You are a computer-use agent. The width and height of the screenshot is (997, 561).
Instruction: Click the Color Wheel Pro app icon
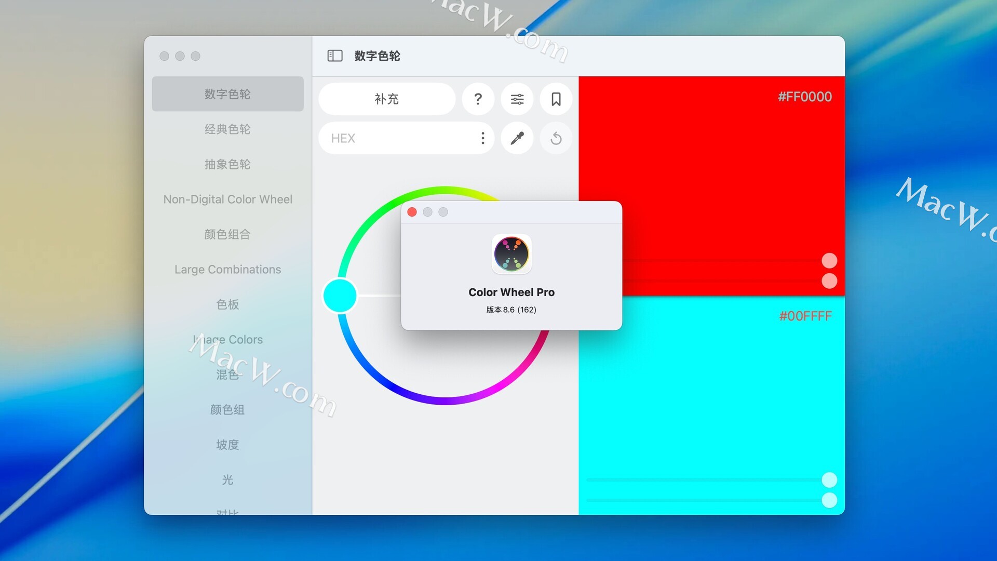click(511, 254)
